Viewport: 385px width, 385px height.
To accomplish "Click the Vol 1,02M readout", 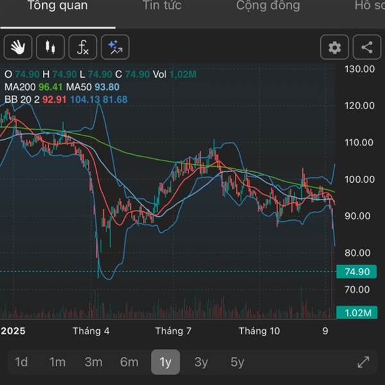I will click(x=175, y=74).
